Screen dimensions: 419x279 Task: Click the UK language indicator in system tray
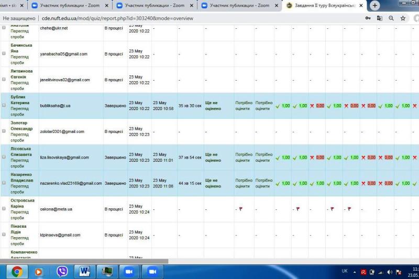[x=345, y=271]
